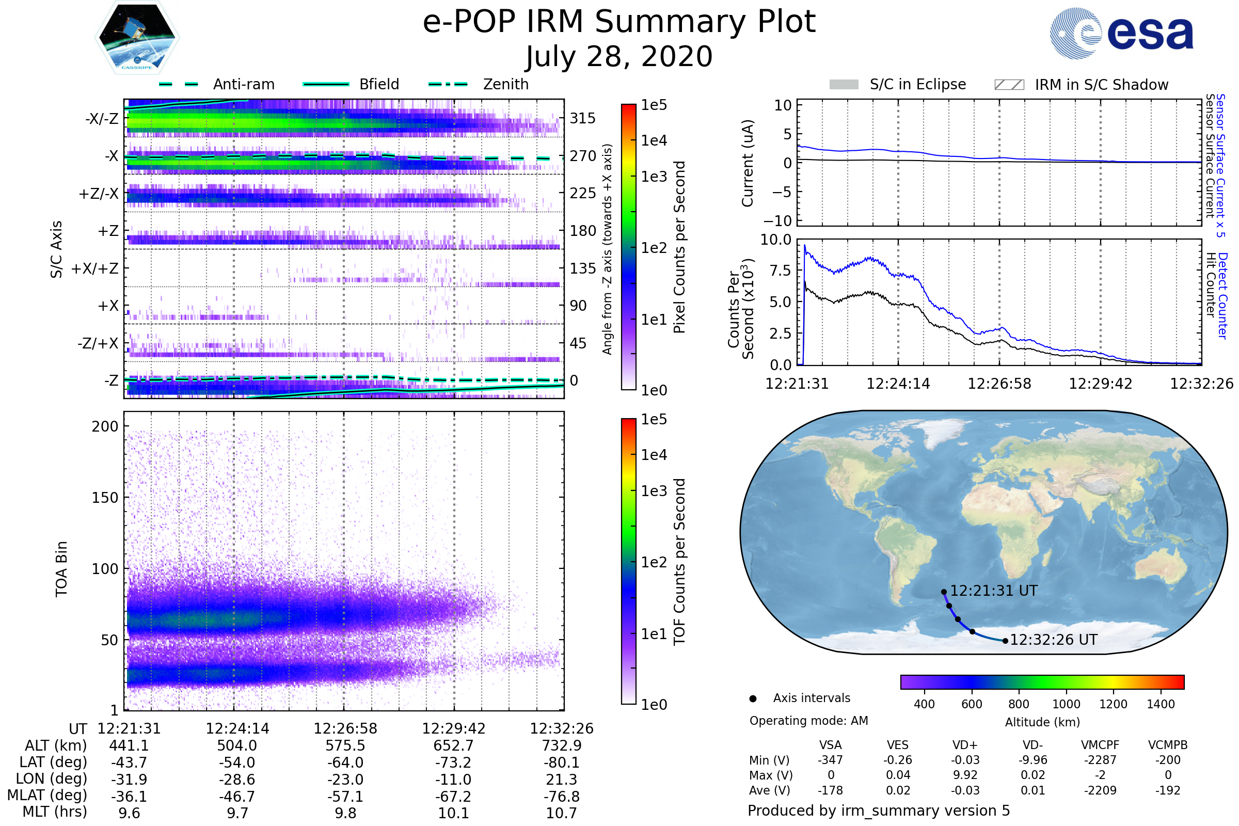Image resolution: width=1239 pixels, height=826 pixels.
Task: Click the CASSIOPE satellite mission logo
Action: point(137,38)
